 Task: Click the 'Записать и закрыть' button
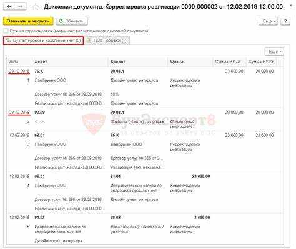pos(28,21)
